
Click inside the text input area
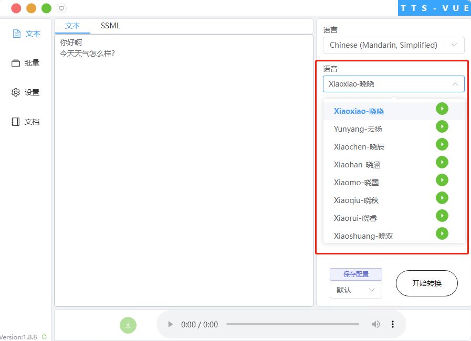pyautogui.click(x=184, y=170)
